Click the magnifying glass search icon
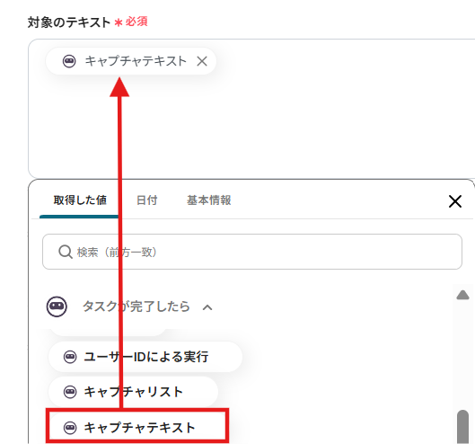The width and height of the screenshot is (475, 444). point(66,252)
